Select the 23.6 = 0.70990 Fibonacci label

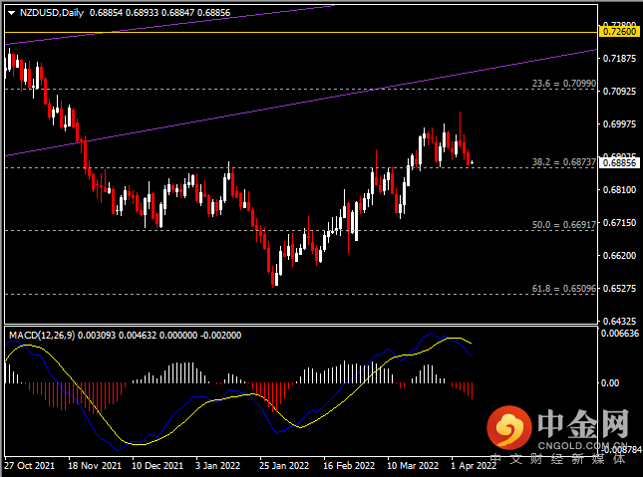(x=563, y=84)
